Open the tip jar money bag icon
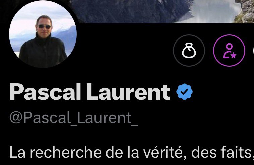Screen dimensions: 254x165 click(189, 51)
